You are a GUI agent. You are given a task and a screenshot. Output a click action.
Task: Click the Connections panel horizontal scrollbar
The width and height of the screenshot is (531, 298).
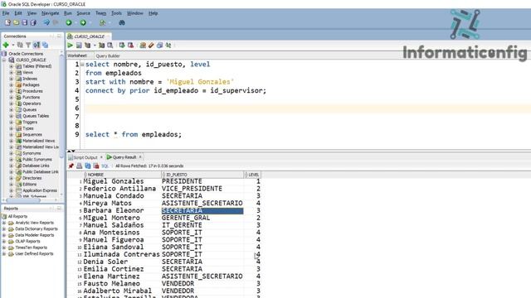click(23, 200)
